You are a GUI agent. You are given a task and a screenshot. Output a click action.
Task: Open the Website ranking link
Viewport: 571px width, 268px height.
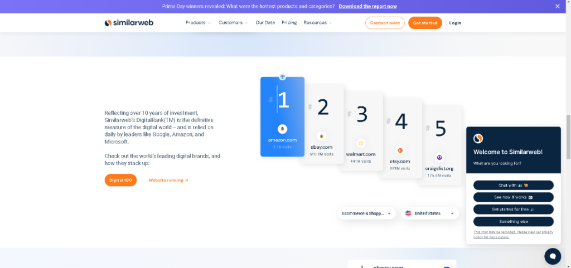pos(168,180)
